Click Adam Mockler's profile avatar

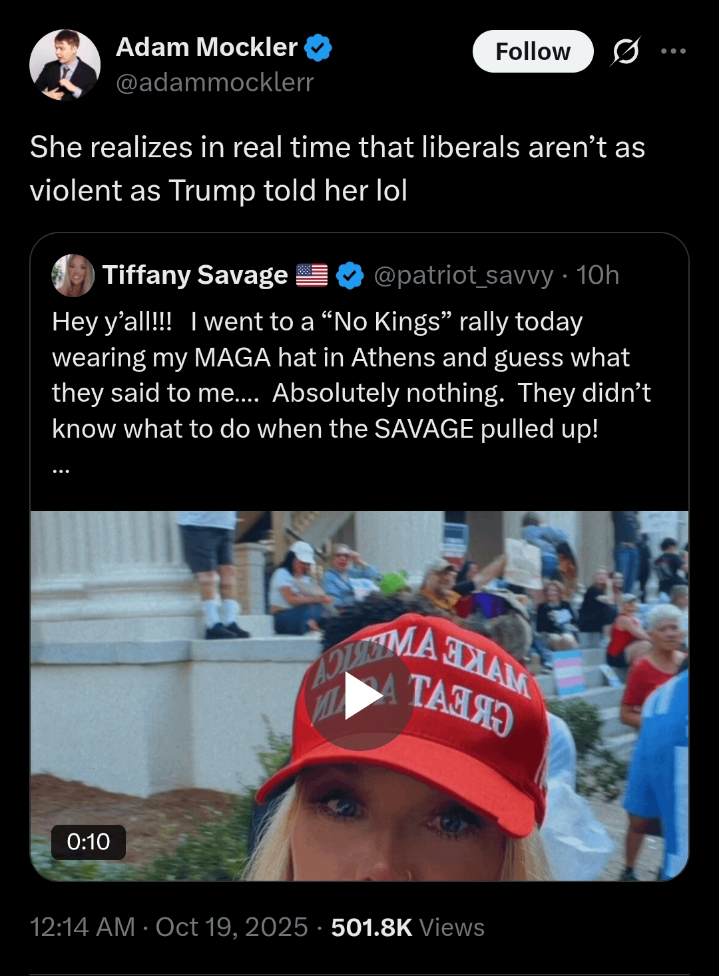[65, 65]
